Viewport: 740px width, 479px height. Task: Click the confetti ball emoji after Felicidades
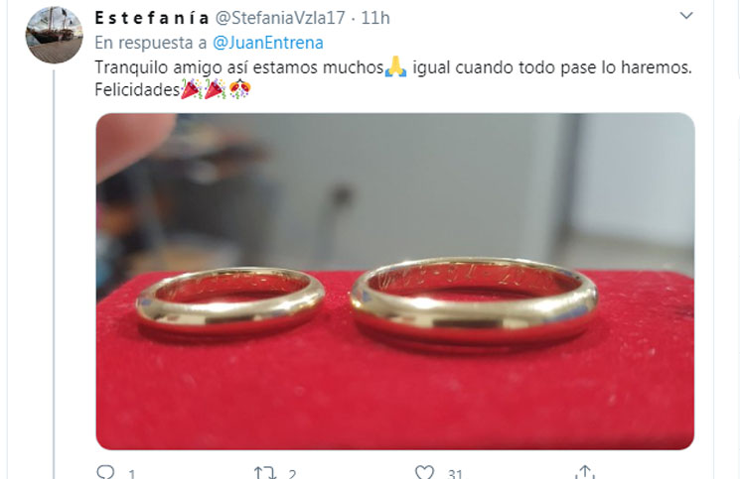(239, 89)
